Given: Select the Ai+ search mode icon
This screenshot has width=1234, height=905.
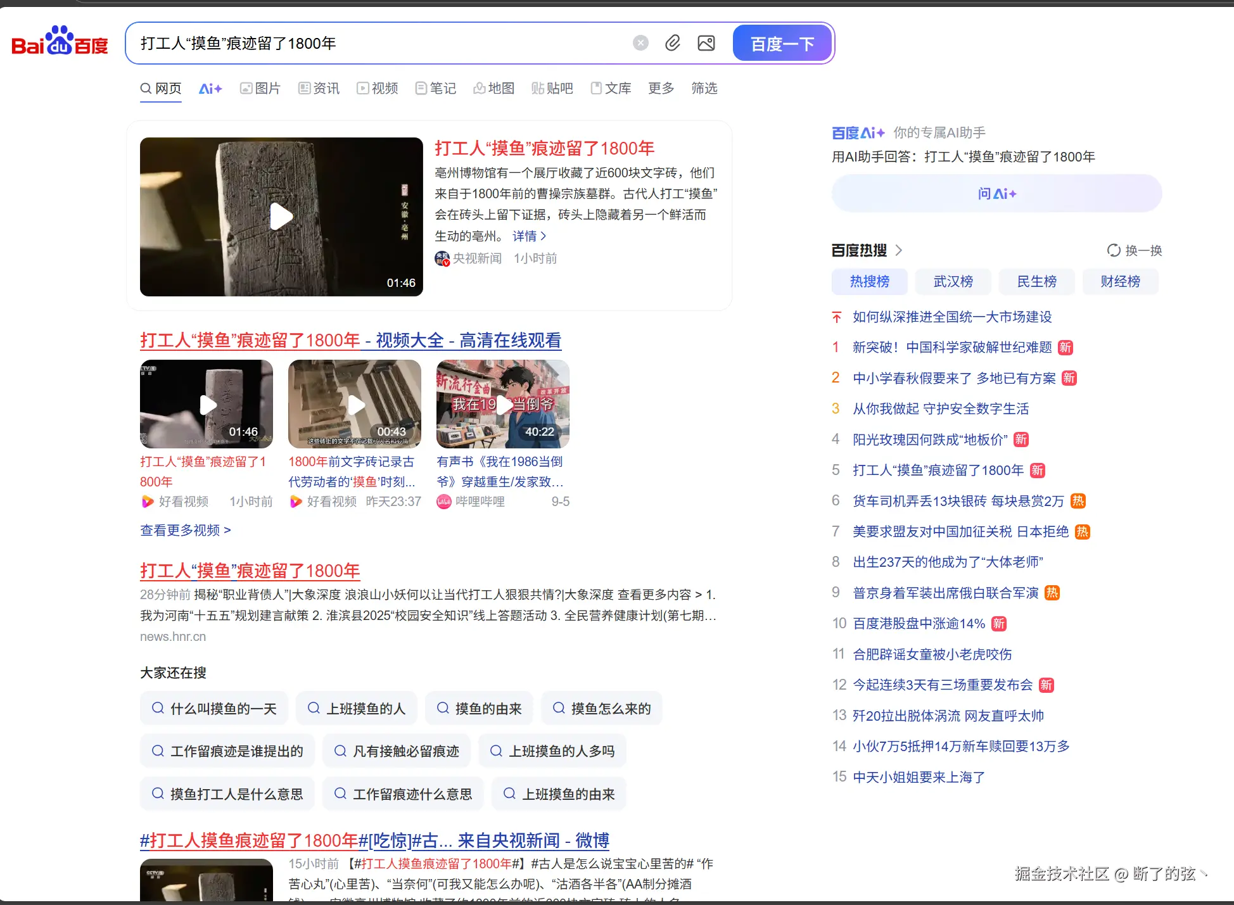Looking at the screenshot, I should [x=210, y=88].
